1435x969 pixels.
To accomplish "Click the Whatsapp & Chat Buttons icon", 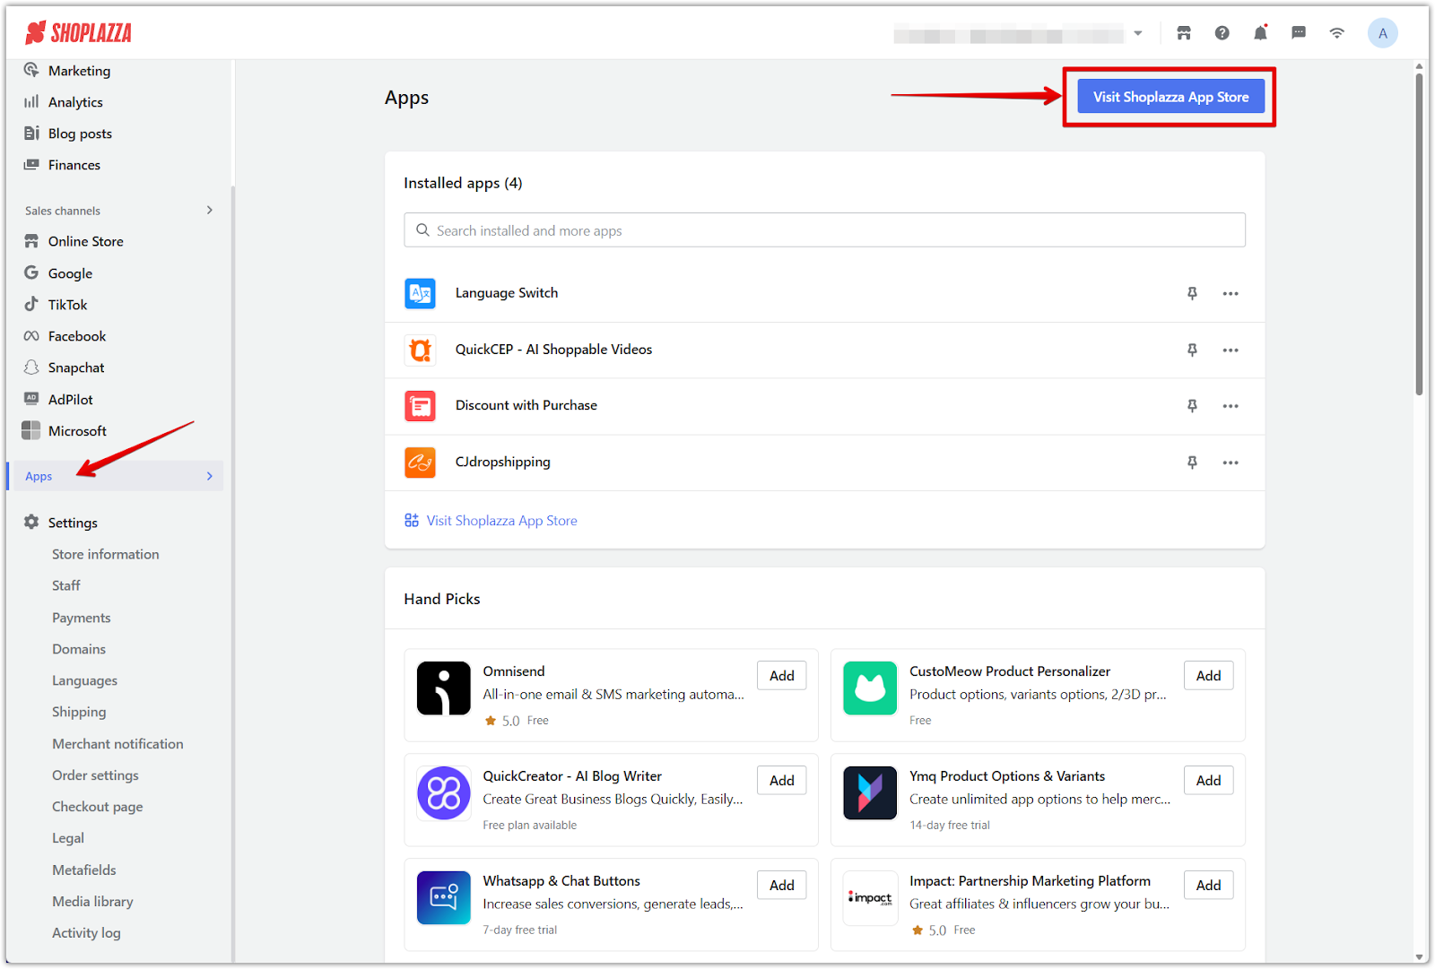I will click(443, 898).
